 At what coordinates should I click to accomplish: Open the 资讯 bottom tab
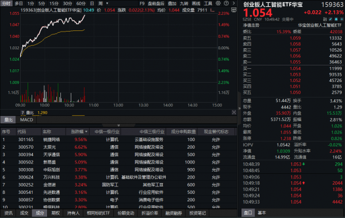point(9,213)
